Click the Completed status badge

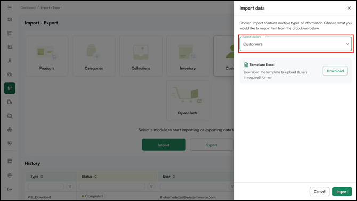[x=92, y=196]
